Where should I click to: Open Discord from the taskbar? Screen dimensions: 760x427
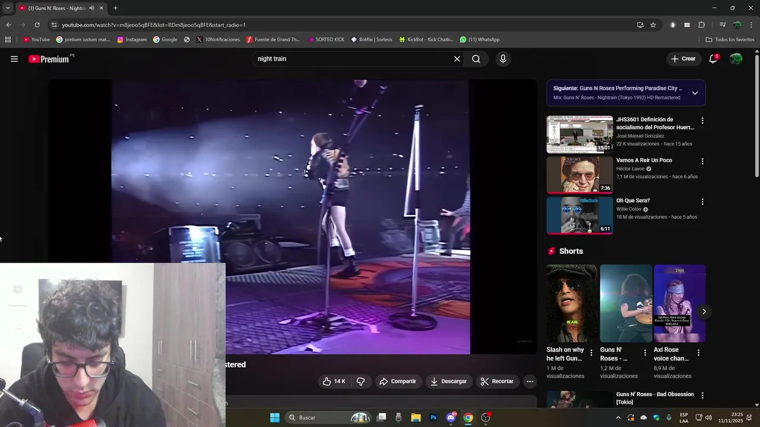pyautogui.click(x=451, y=418)
